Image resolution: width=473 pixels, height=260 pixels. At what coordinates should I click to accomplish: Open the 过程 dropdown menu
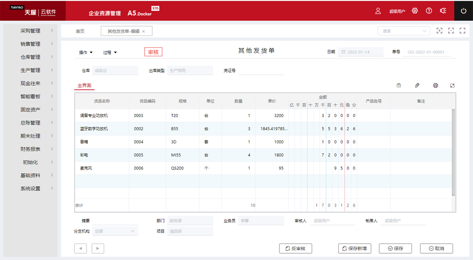click(110, 52)
